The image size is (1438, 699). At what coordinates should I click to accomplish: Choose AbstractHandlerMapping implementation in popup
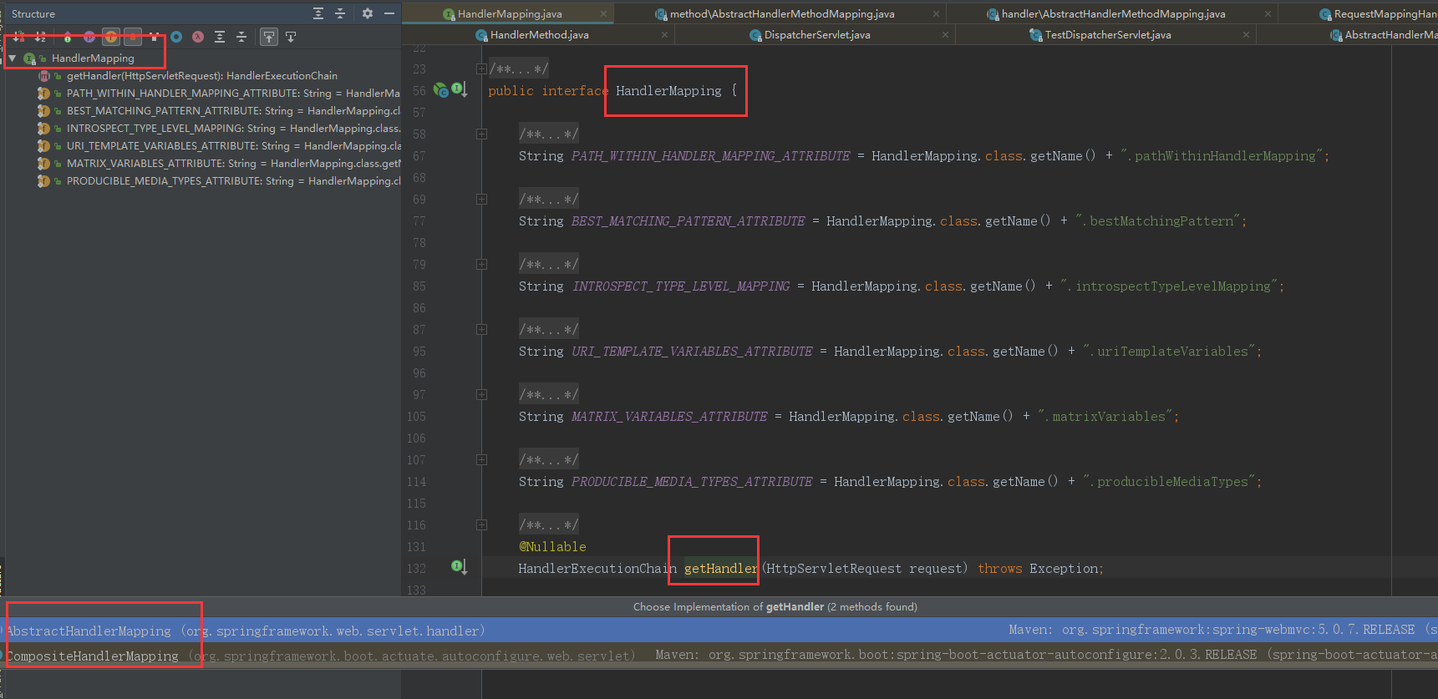point(719,631)
